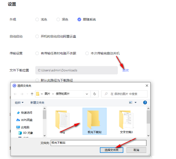Image resolution: width=176 pixels, height=159 pixels.
Task: Select the 浅色 appearance option
Action: point(37,20)
